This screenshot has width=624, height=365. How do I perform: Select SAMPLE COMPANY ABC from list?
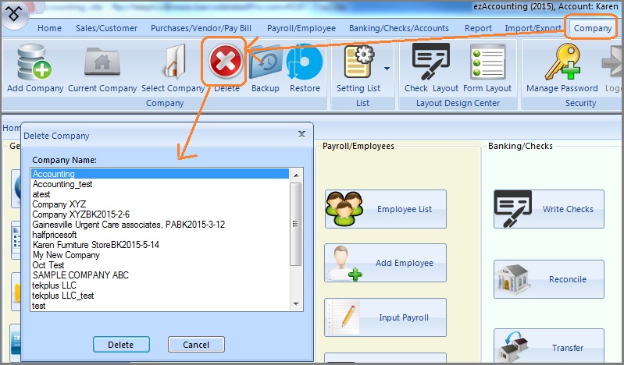(80, 275)
